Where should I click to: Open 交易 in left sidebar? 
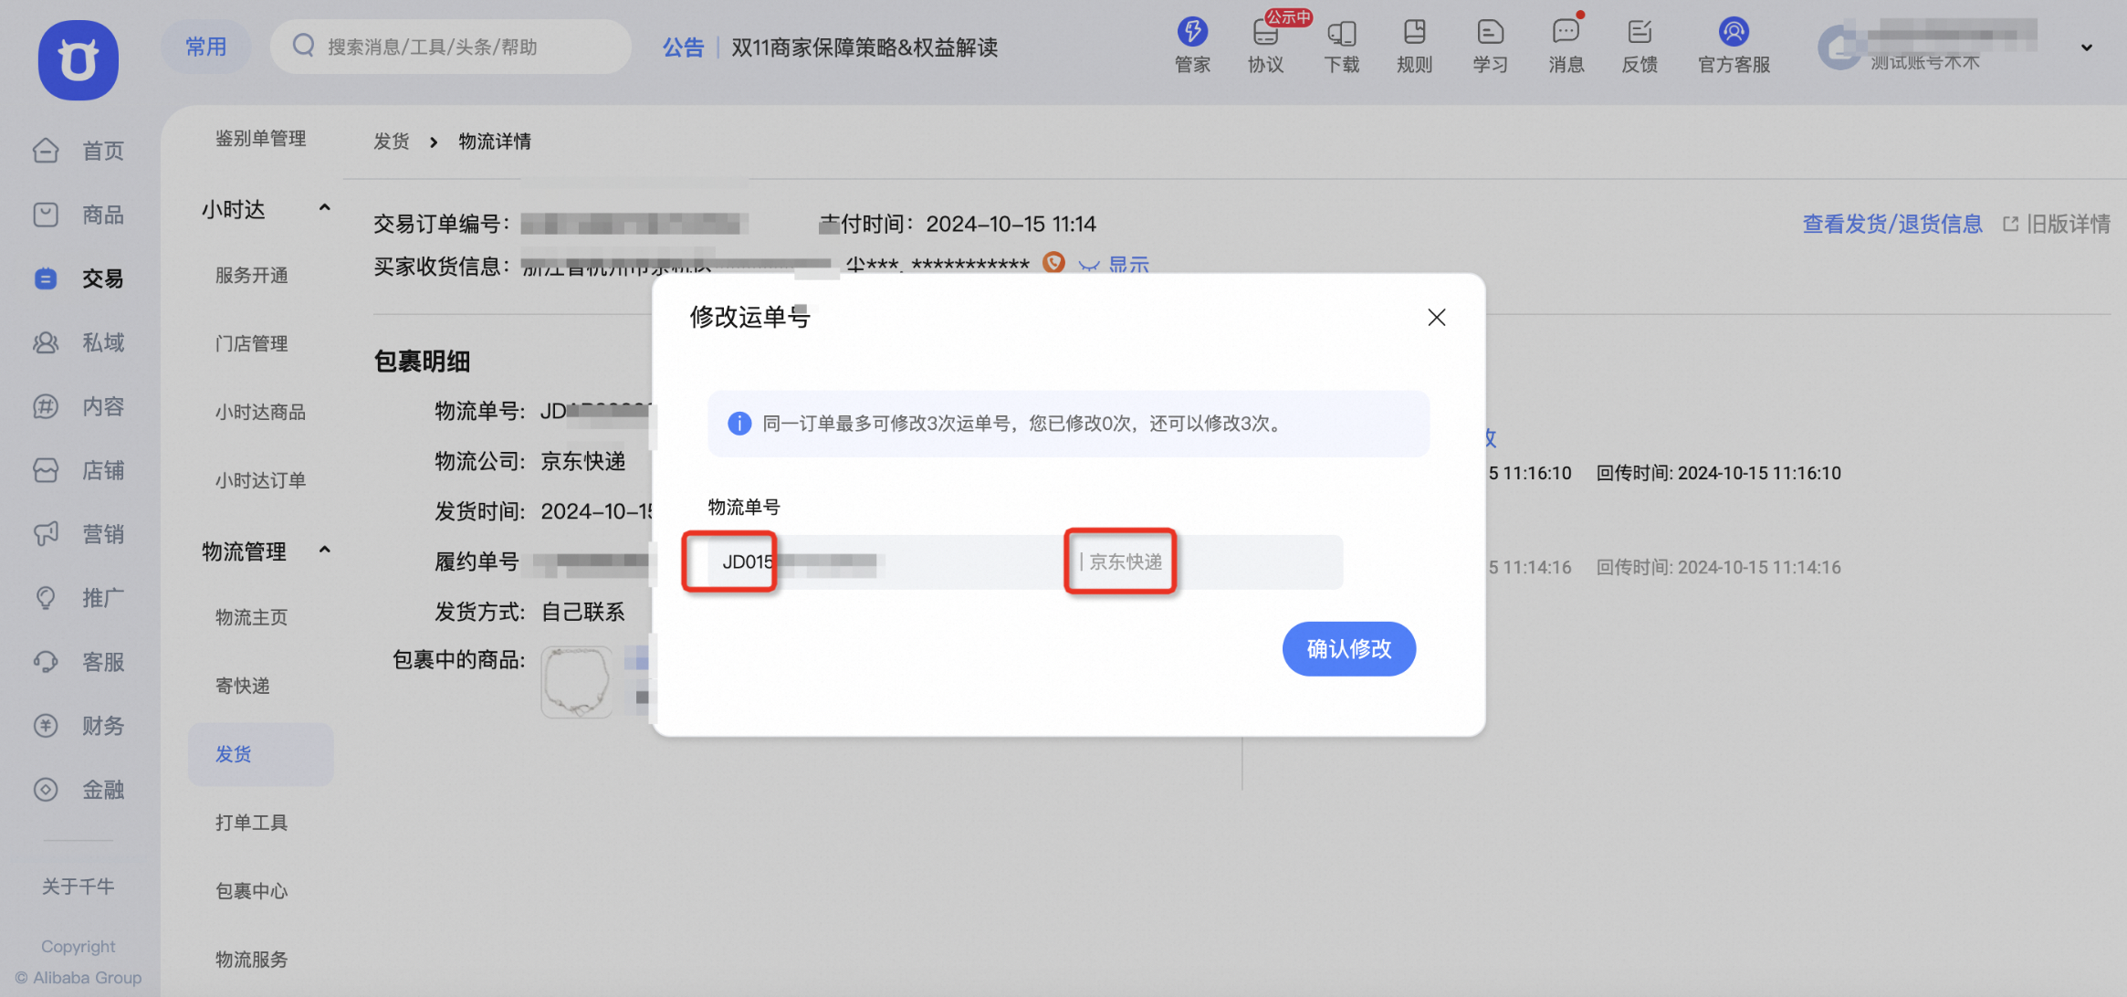click(x=79, y=278)
